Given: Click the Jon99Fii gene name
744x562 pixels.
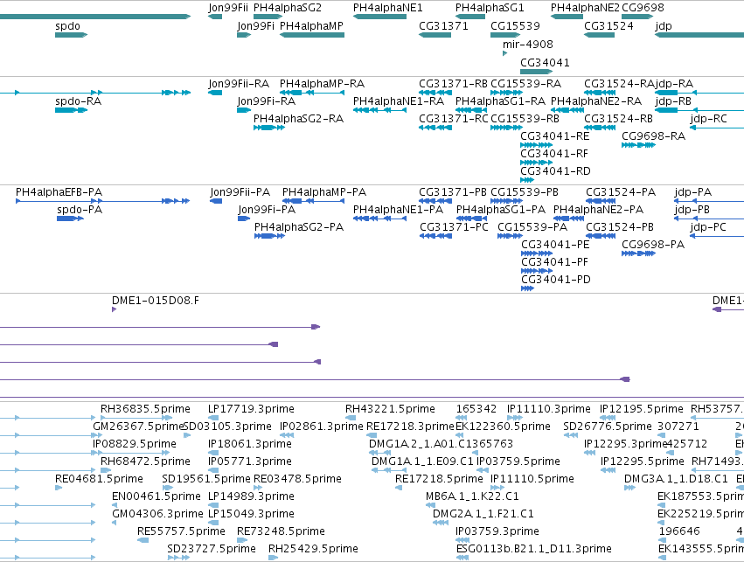Looking at the screenshot, I should (228, 8).
